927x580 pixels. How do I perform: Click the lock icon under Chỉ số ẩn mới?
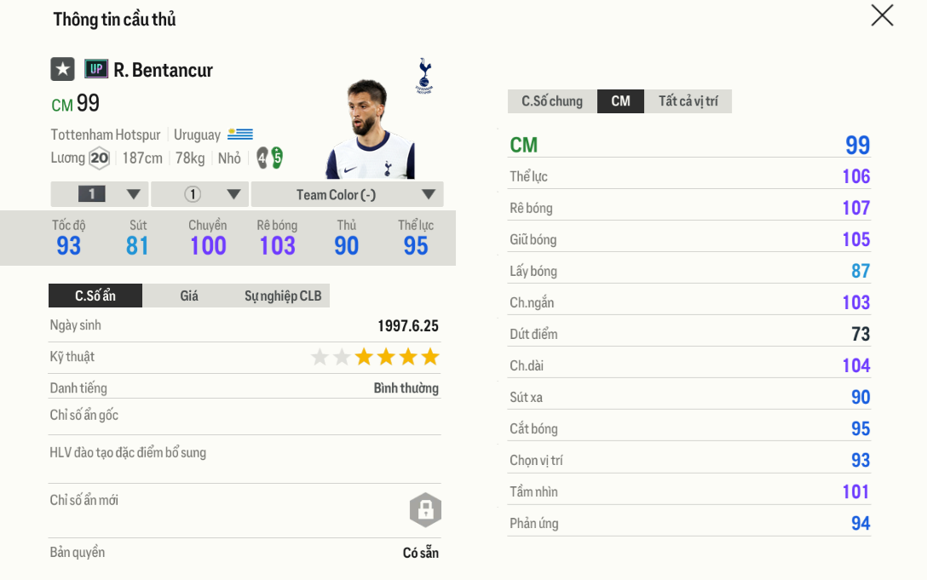424,510
